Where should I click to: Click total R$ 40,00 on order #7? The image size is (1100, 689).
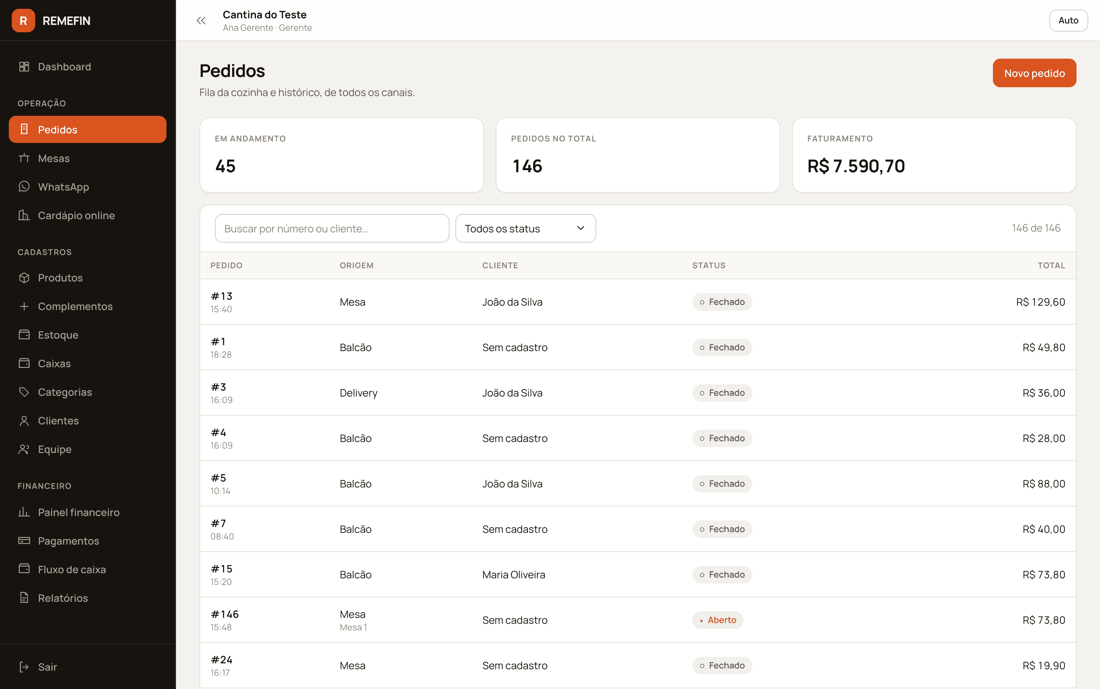pos(1044,529)
